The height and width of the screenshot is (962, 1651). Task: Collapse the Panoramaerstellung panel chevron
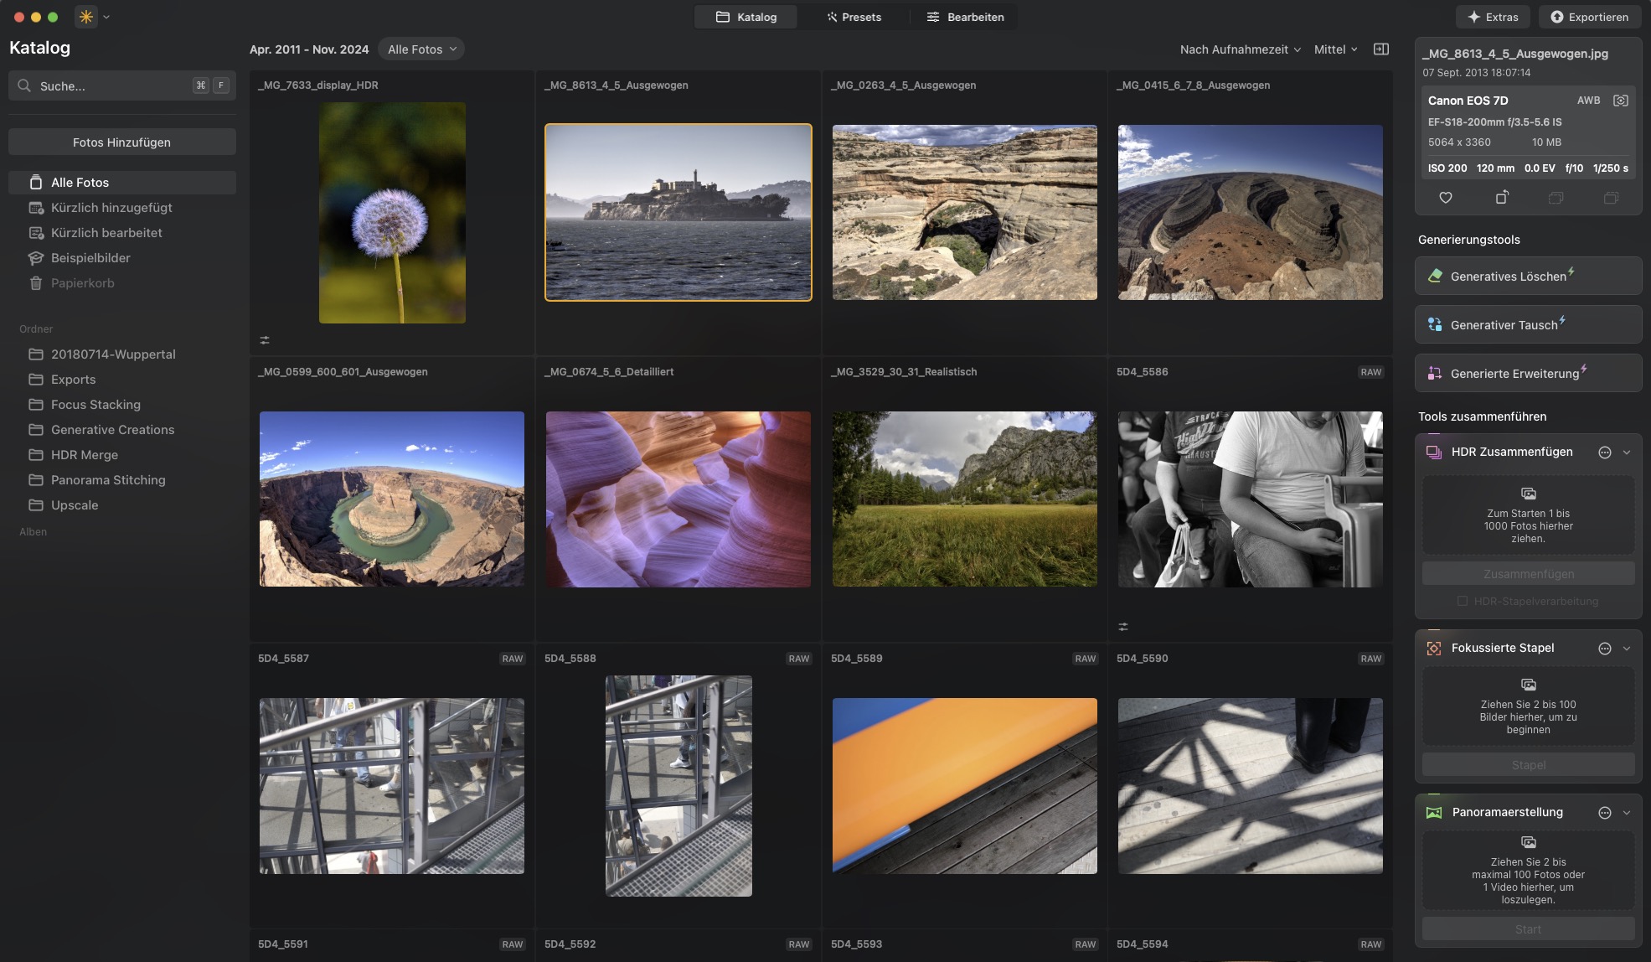(x=1627, y=813)
